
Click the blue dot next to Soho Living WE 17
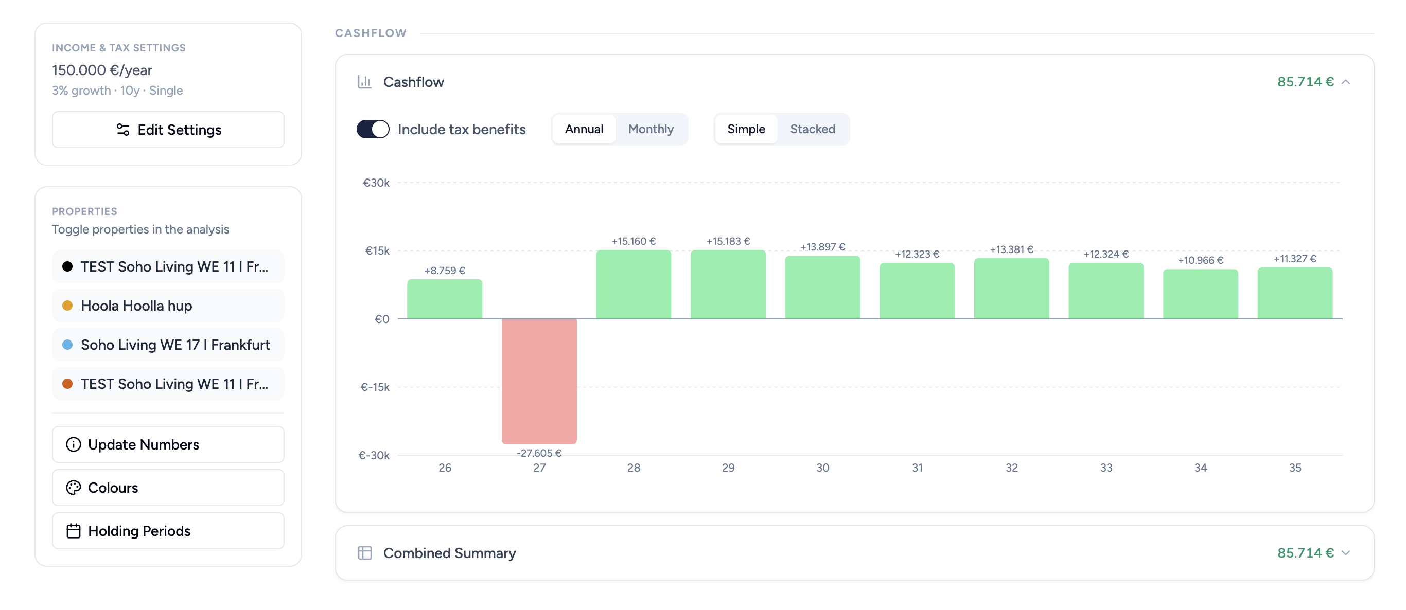coord(67,344)
